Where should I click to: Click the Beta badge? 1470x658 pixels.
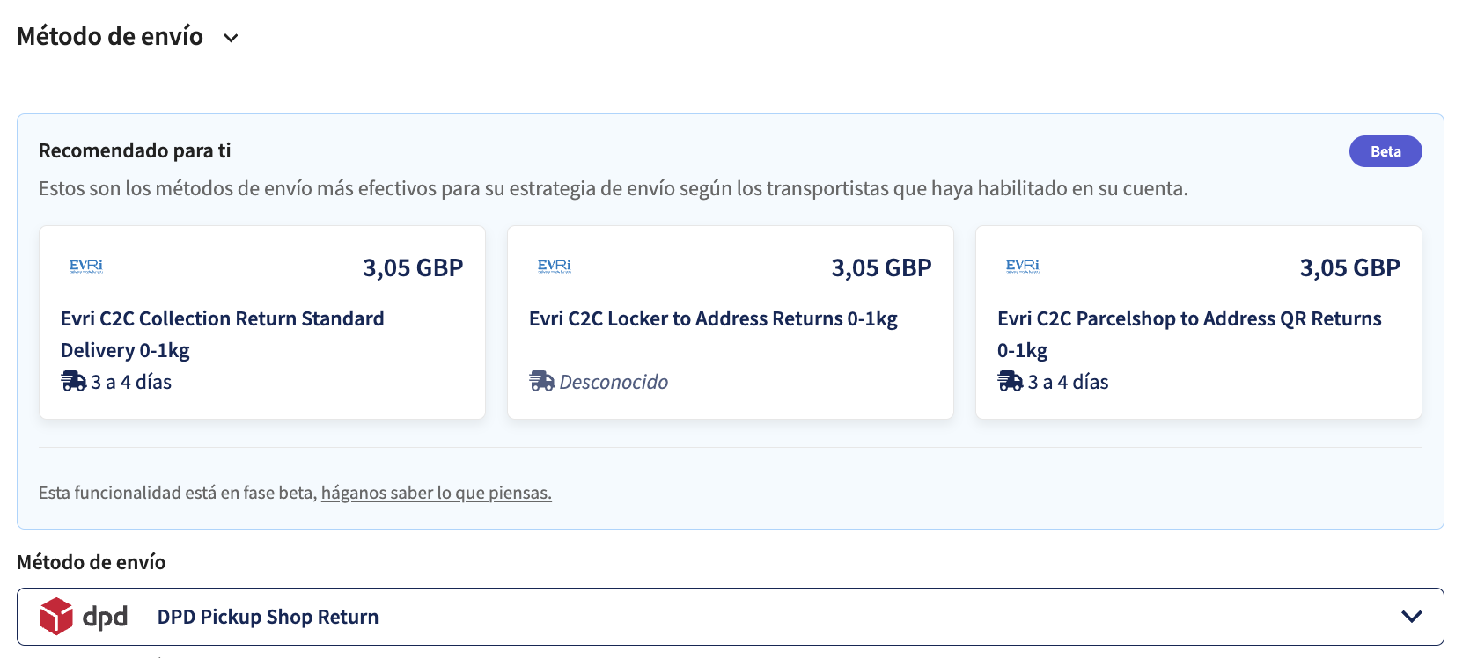tap(1385, 151)
